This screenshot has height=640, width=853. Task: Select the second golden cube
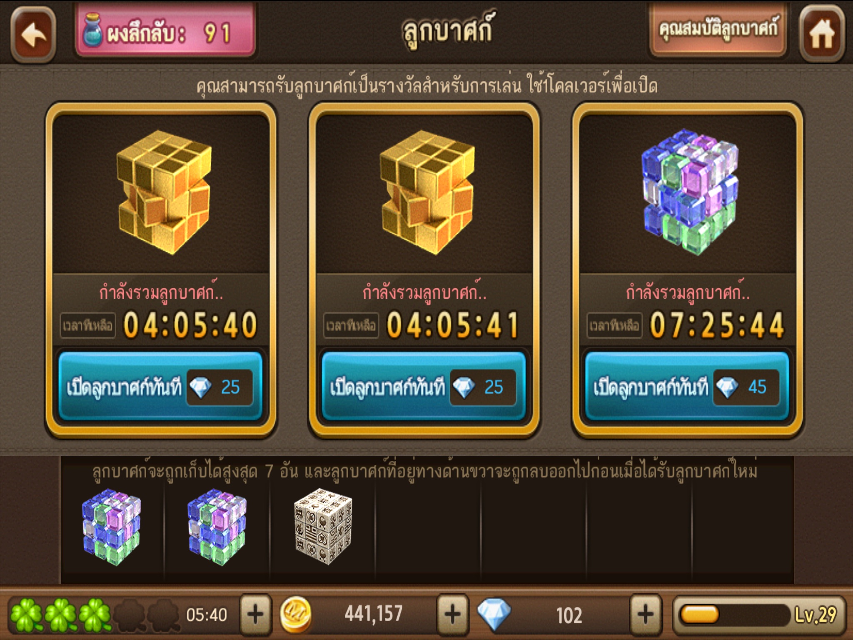click(427, 192)
